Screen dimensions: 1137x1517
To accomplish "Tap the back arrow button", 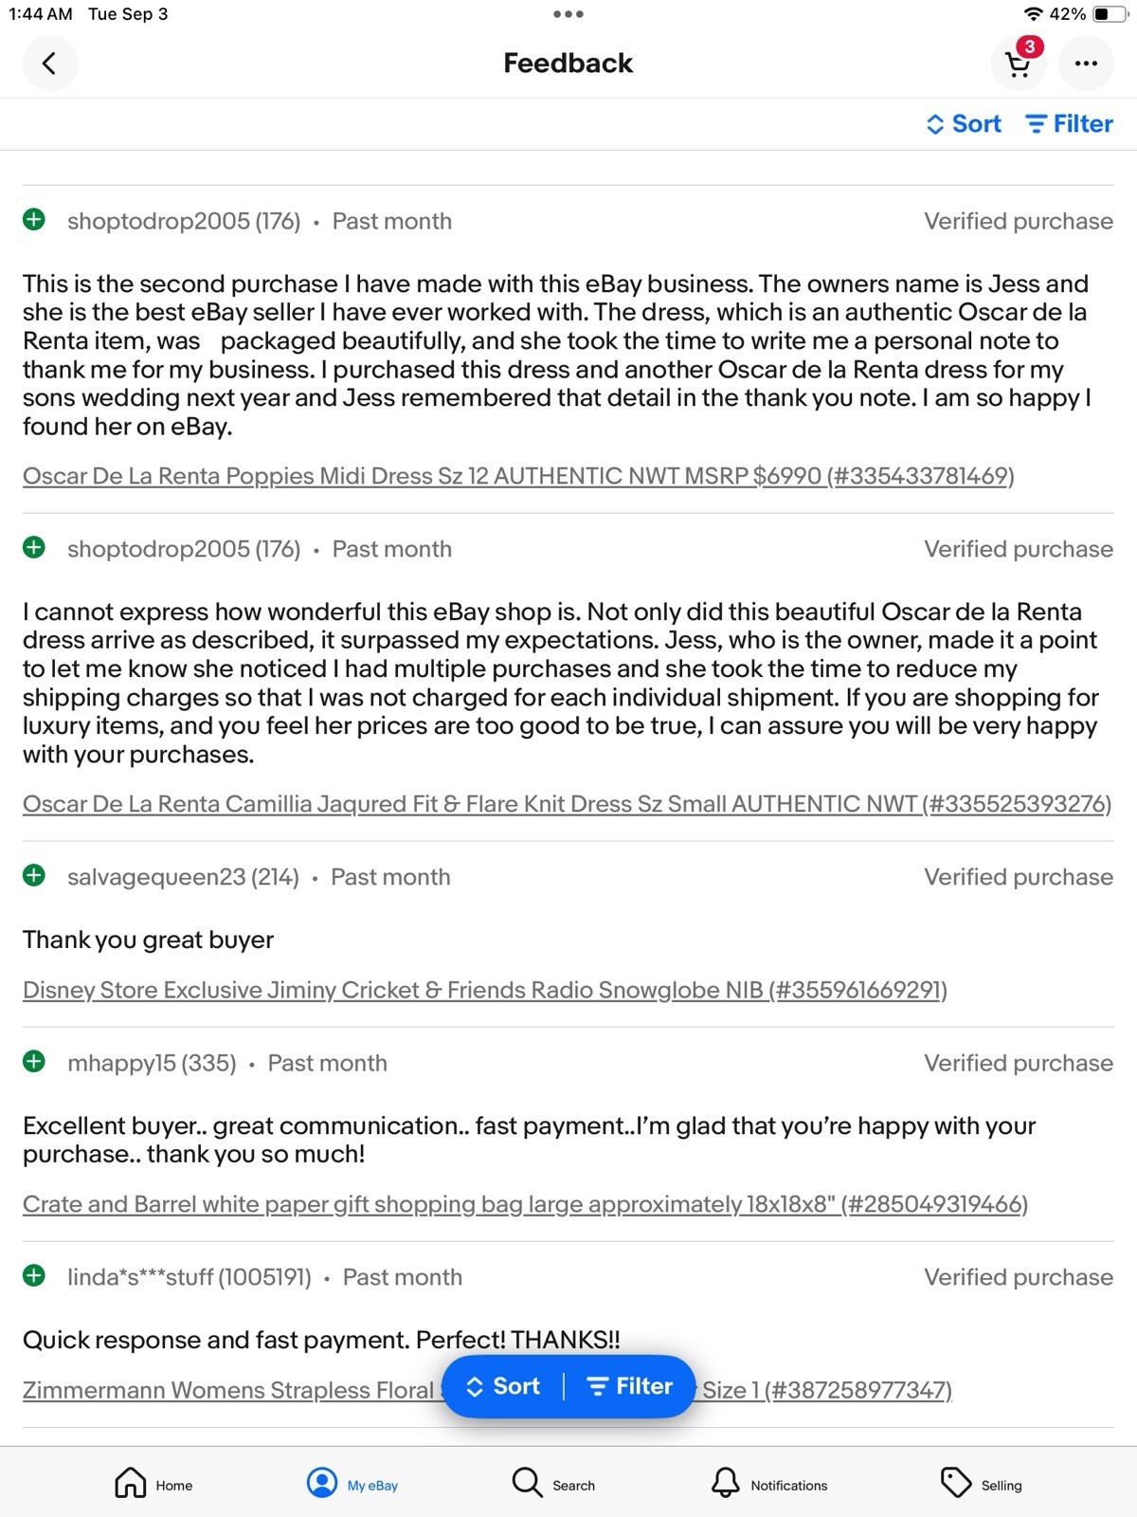I will 49,64.
